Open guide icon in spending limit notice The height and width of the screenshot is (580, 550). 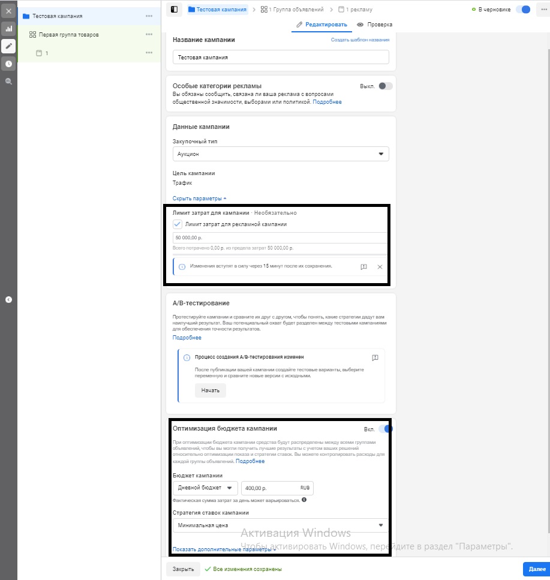click(x=364, y=267)
